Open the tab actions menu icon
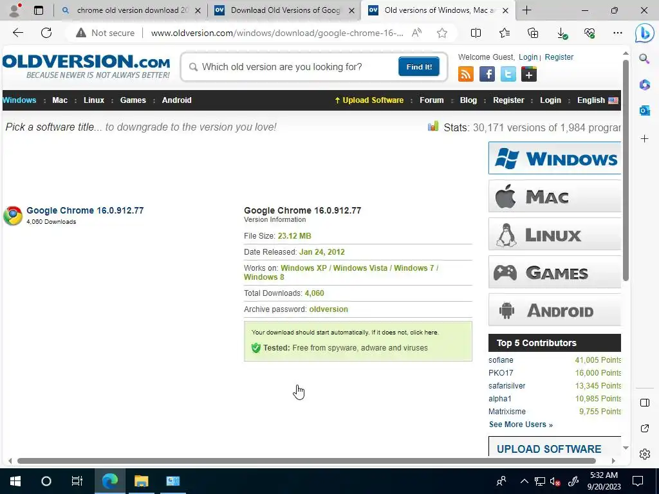The height and width of the screenshot is (494, 659). coord(38,10)
